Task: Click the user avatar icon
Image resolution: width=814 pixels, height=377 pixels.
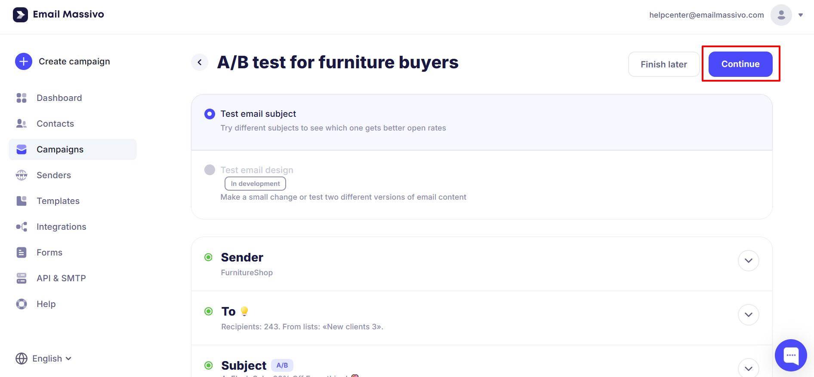Action: pos(781,15)
